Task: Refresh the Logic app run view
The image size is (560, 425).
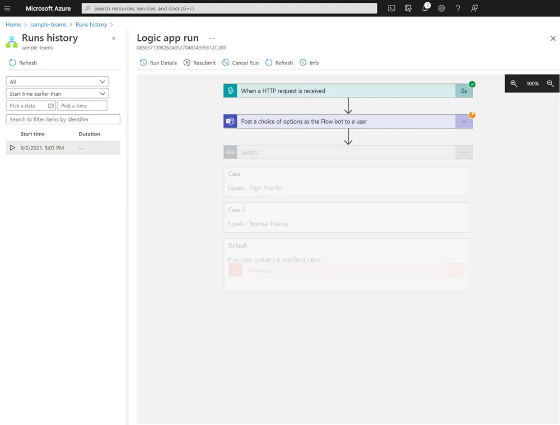Action: 279,63
